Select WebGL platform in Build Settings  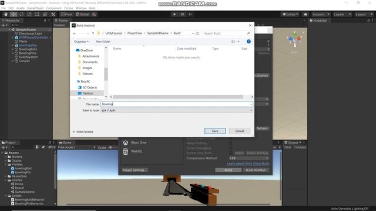[x=133, y=151]
